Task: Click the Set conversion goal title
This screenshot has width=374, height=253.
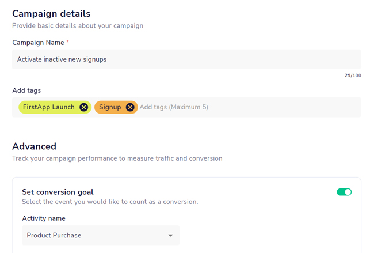Action: coord(58,192)
